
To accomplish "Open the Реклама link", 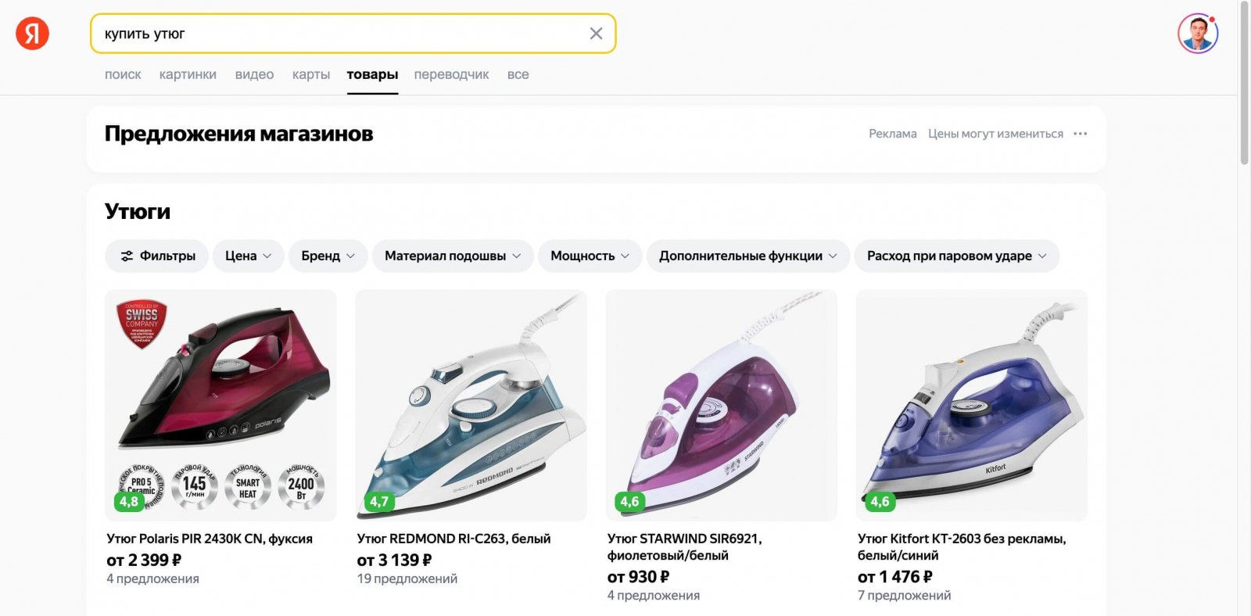I will (892, 134).
